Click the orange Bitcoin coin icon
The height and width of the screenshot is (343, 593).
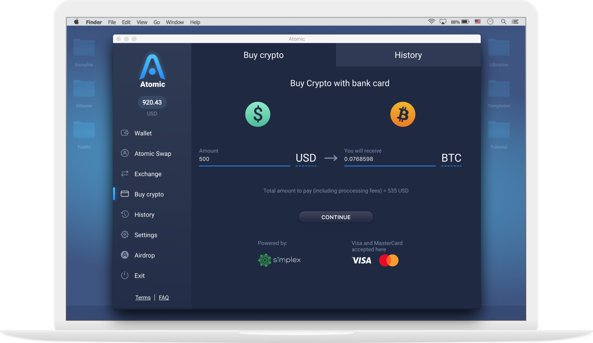tap(403, 114)
